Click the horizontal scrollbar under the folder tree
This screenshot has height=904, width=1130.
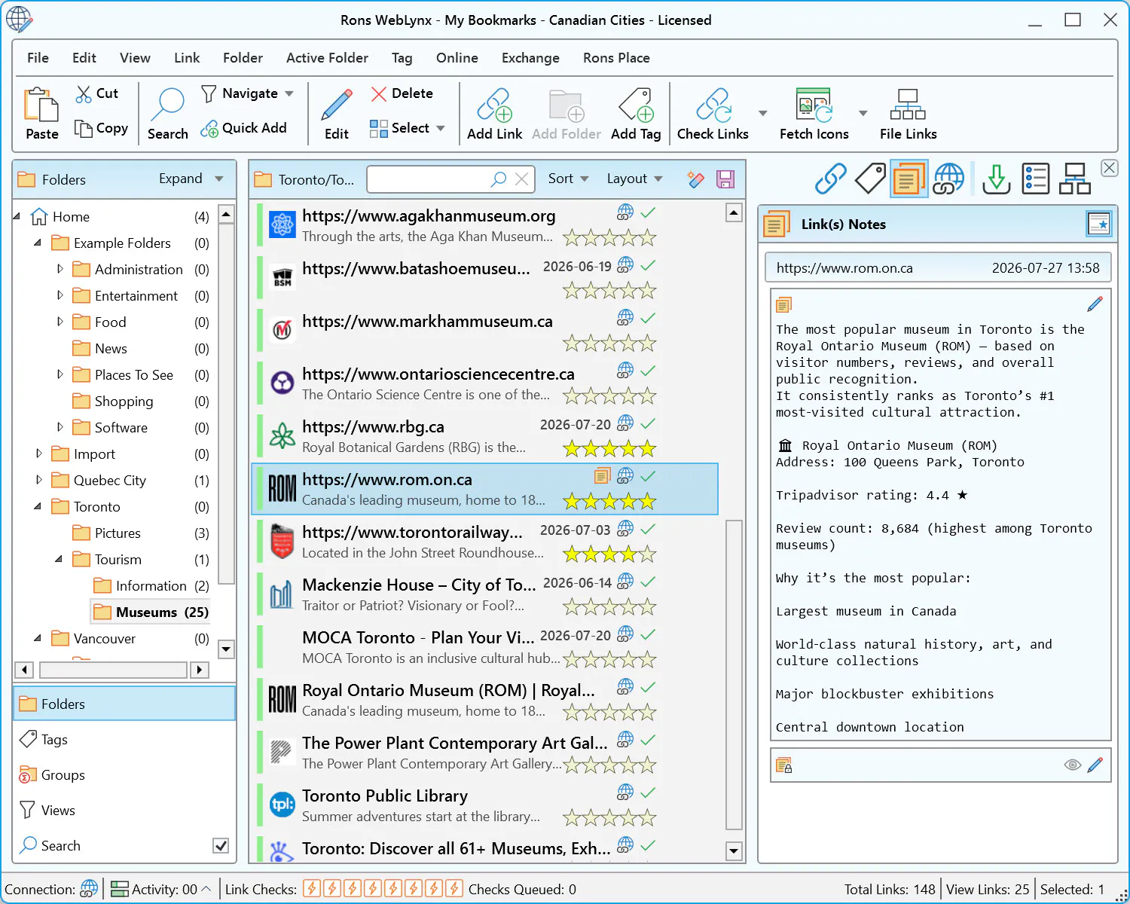(x=112, y=670)
